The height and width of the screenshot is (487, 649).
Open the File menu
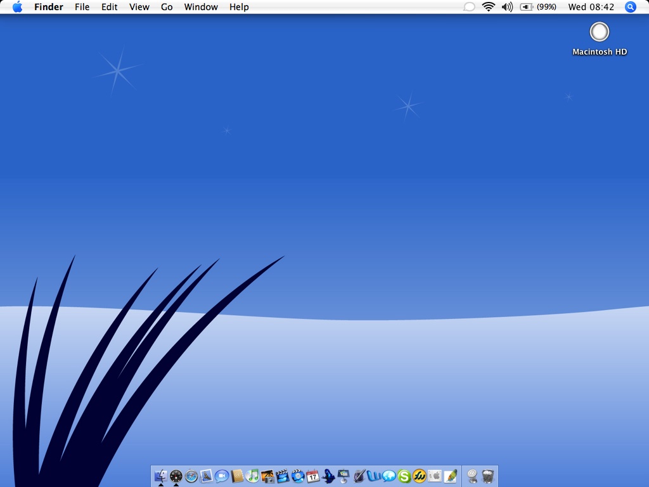click(82, 7)
